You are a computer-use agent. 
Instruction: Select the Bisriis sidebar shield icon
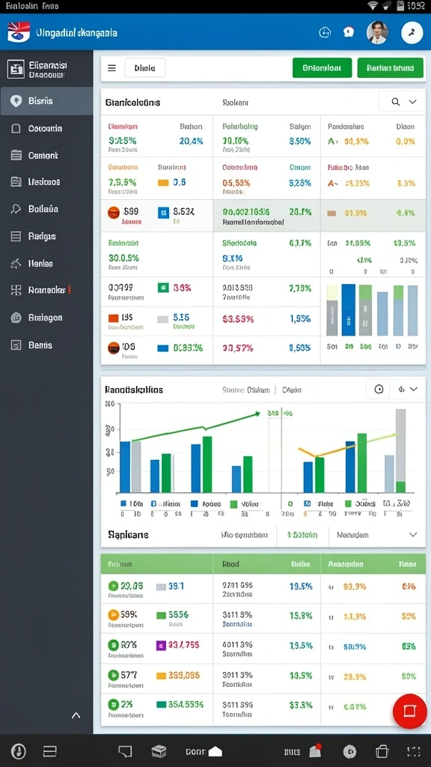16,101
